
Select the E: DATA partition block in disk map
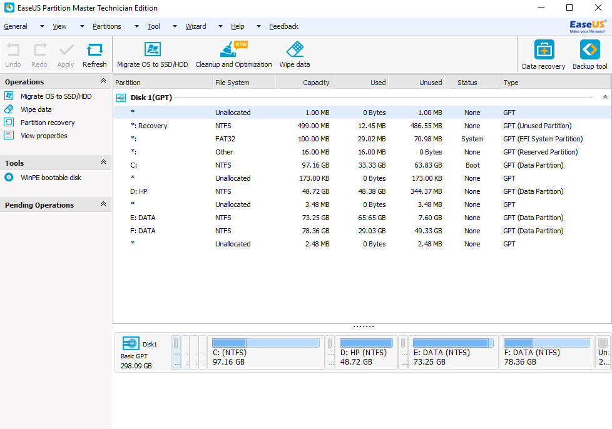click(453, 352)
